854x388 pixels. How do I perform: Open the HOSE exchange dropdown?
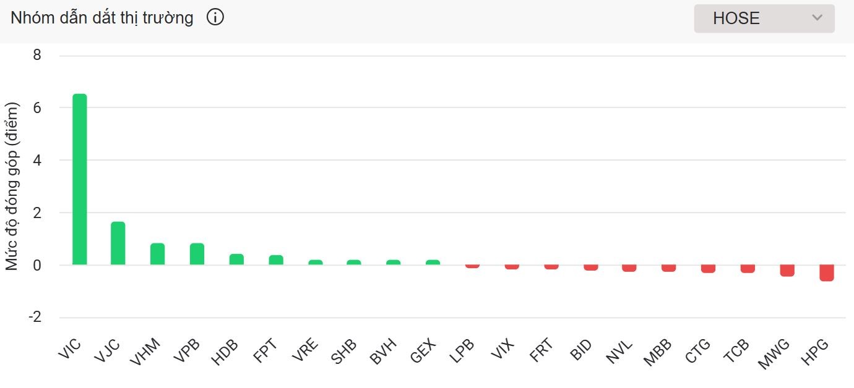coord(764,19)
